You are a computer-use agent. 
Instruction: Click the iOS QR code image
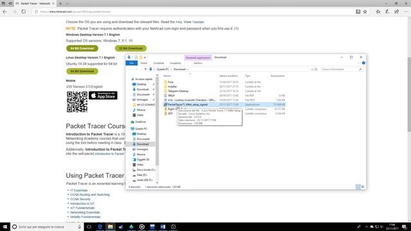click(x=77, y=102)
